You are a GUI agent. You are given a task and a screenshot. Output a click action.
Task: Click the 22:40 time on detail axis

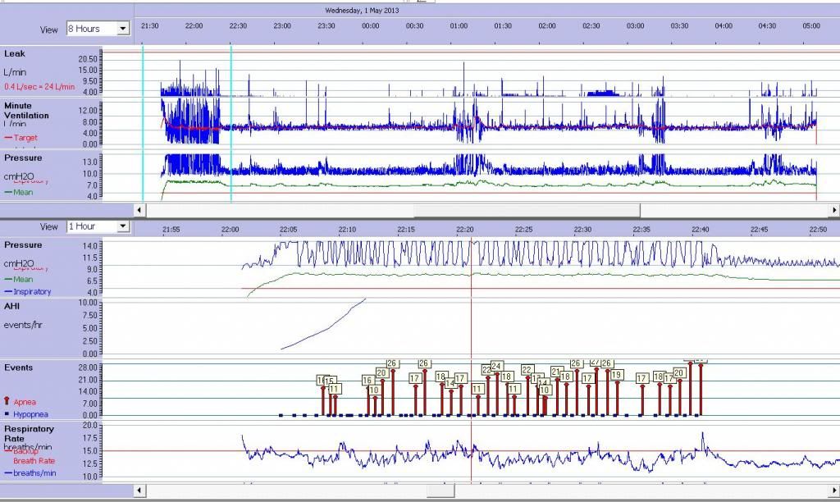coord(701,230)
